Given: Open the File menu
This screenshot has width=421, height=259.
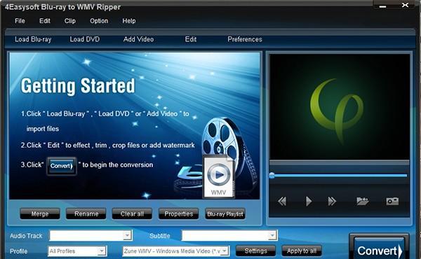Looking at the screenshot, I should pos(20,21).
